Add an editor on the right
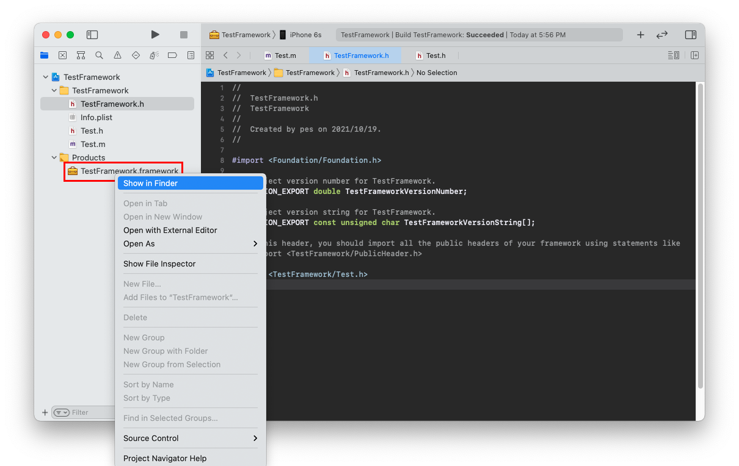Screen dimensions: 739x466 click(694, 56)
